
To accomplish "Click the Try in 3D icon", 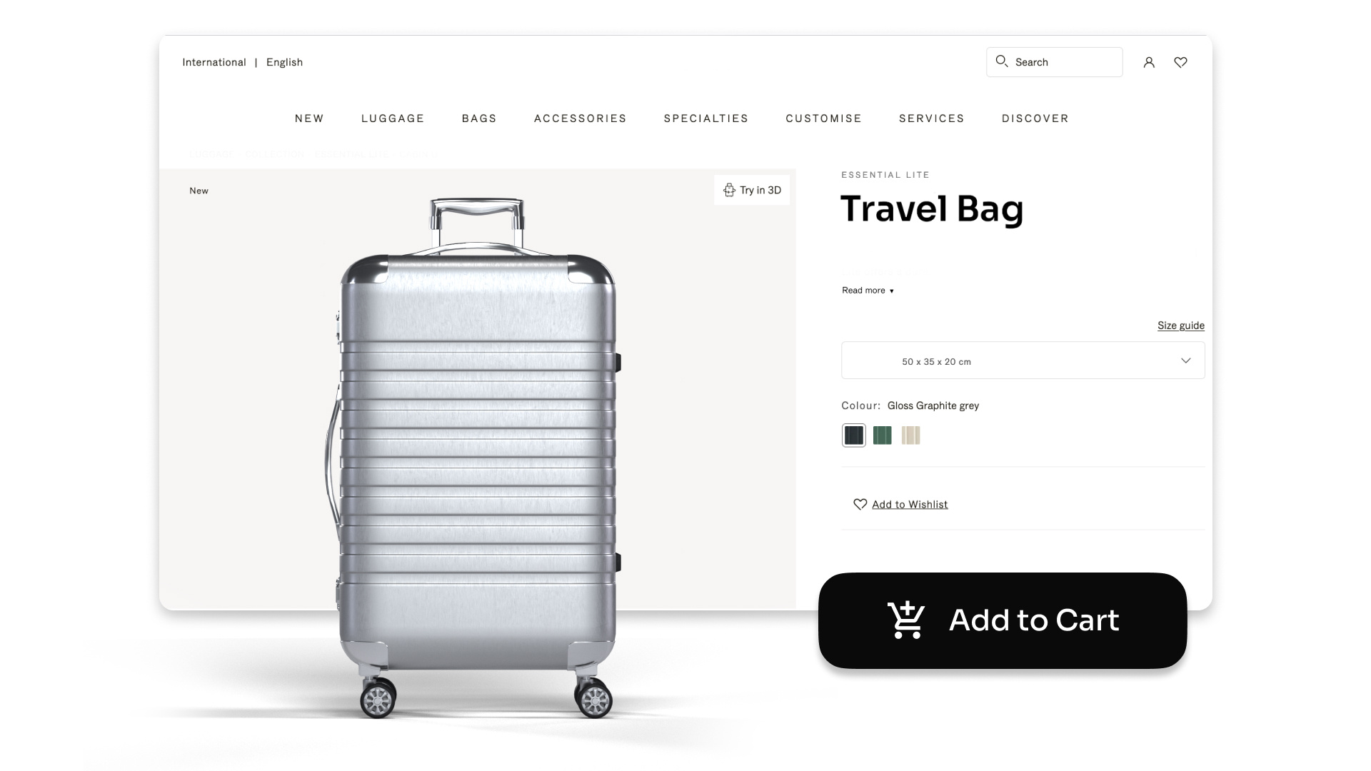I will 729,190.
